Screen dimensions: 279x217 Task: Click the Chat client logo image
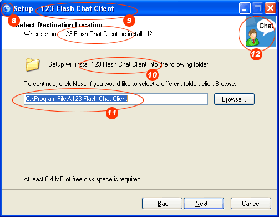coord(261,31)
